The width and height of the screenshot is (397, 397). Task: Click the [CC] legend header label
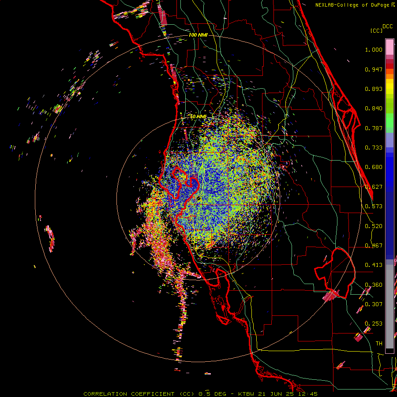coord(377,31)
